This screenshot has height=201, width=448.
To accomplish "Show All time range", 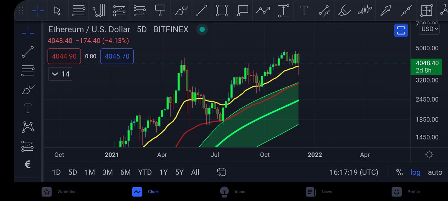I will pyautogui.click(x=195, y=172).
